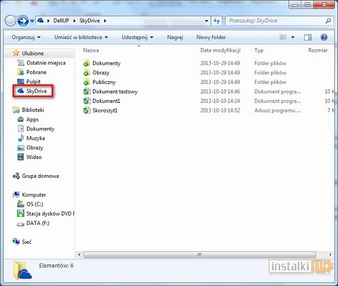Click the Back navigation arrow button

11,21
